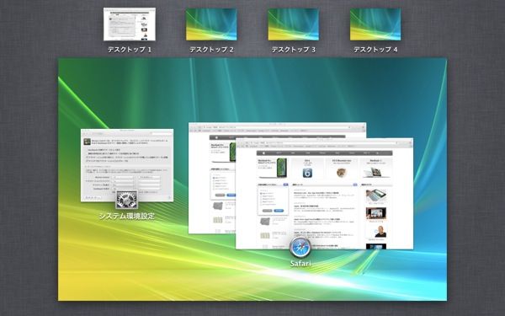Toggle fourth checkbox in Mission Control preferences
The width and height of the screenshot is (505, 316).
(x=87, y=161)
